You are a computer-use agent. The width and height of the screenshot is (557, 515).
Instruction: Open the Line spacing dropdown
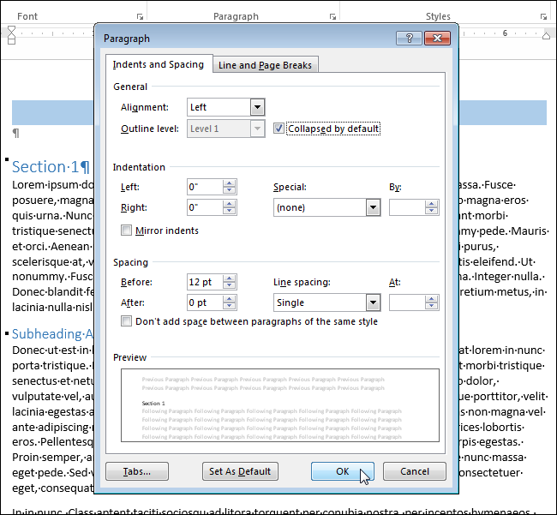373,302
